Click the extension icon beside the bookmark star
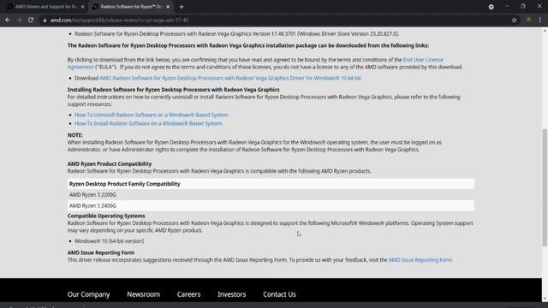 point(528,20)
